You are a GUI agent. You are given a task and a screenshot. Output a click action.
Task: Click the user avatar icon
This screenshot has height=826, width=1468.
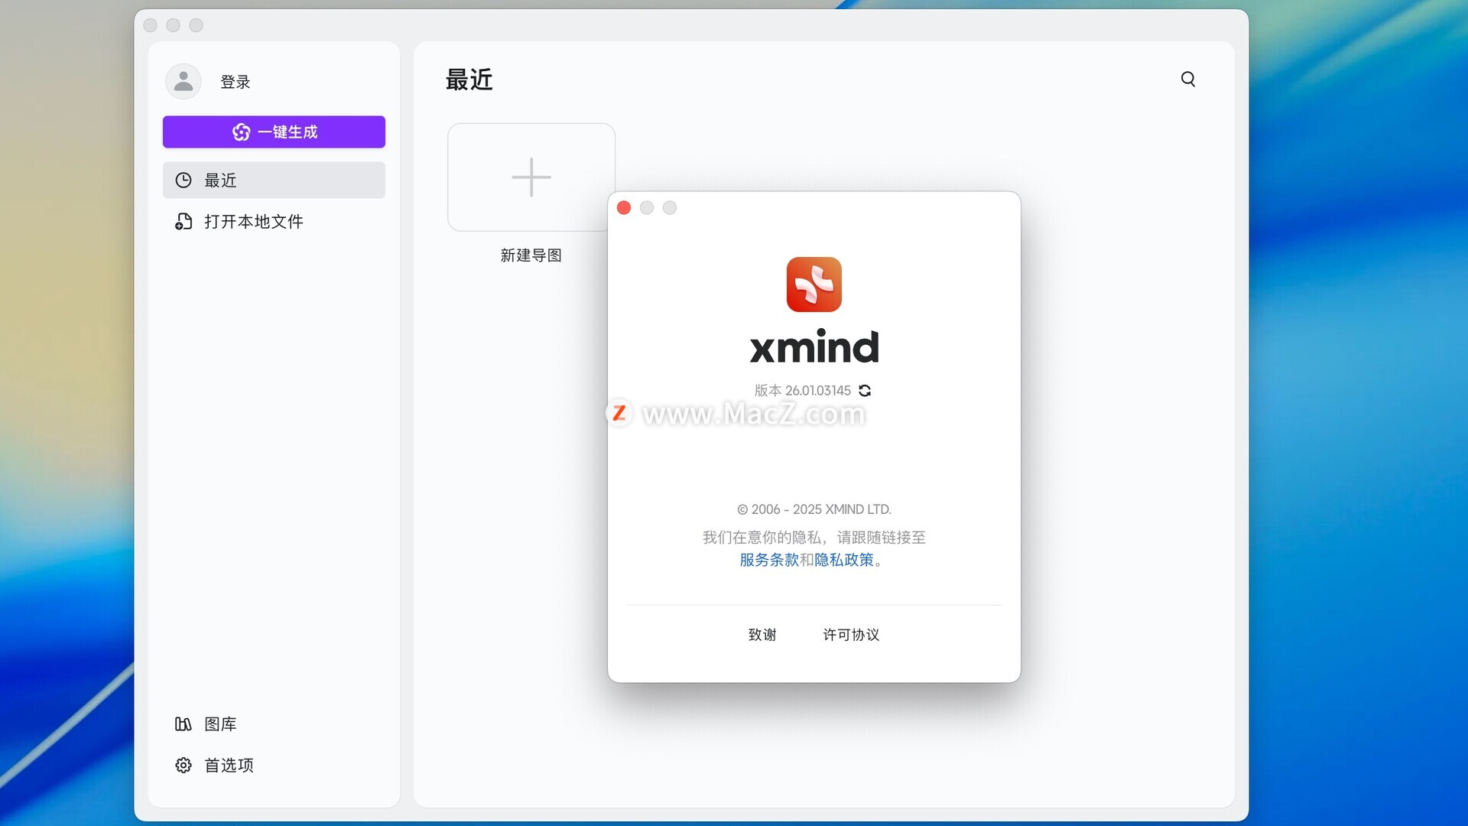183,82
